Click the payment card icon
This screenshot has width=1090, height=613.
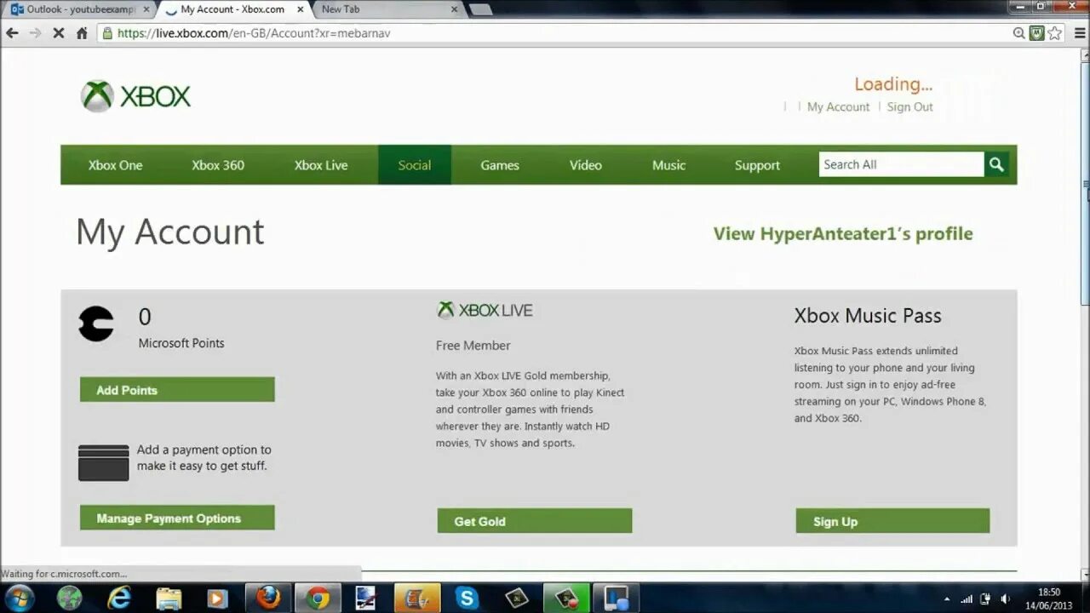[103, 462]
